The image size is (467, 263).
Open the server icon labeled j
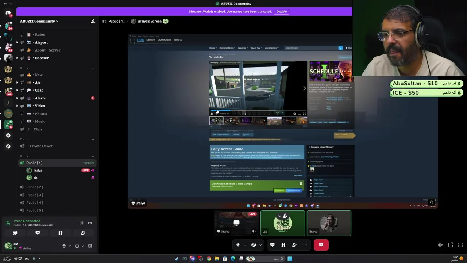click(8, 103)
